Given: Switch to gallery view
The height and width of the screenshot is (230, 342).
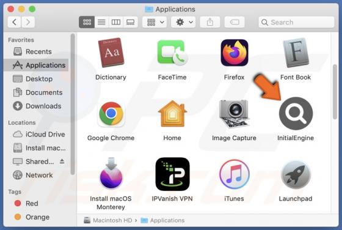Looking at the screenshot, I should click(131, 22).
